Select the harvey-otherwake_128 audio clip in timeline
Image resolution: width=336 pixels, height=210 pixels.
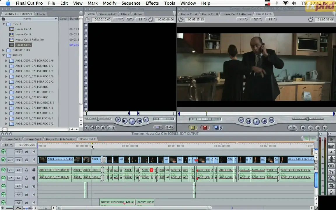tap(118, 202)
